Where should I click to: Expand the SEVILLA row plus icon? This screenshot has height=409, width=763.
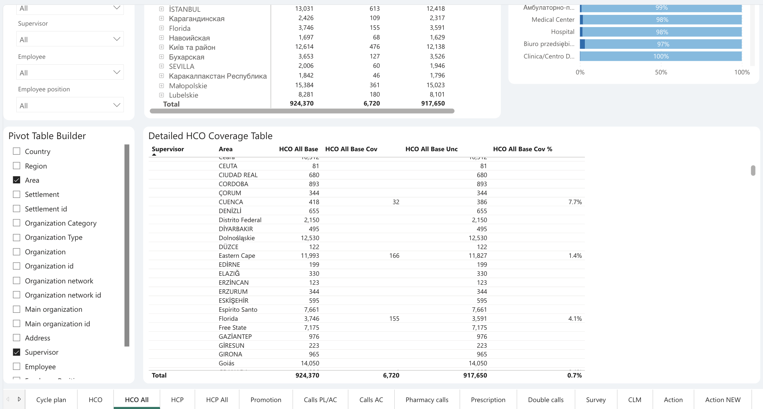coord(161,66)
